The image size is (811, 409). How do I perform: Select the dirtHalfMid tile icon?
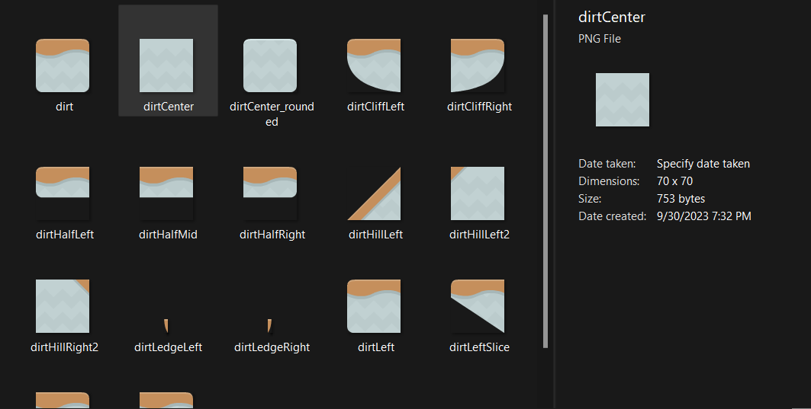click(166, 182)
